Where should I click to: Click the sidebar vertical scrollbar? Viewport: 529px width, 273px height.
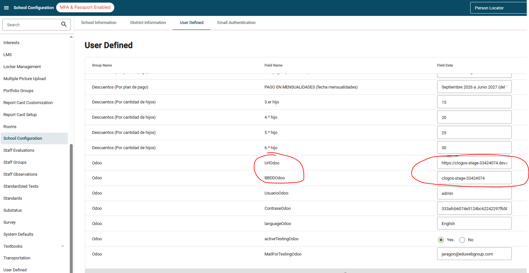click(71, 208)
